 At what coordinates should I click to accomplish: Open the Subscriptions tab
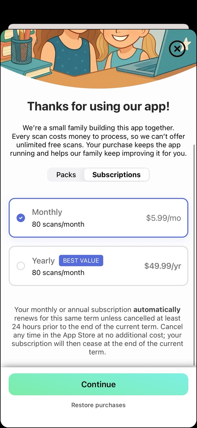coord(116,175)
